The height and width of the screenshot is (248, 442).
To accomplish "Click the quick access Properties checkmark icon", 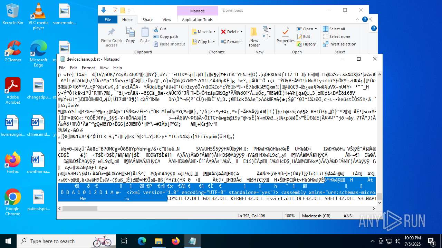I will tap(115, 10).
